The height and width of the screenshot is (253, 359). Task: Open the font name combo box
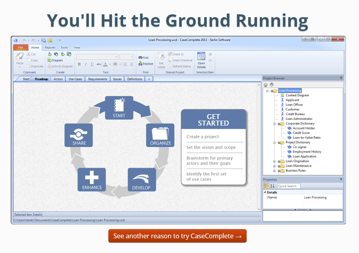click(97, 57)
